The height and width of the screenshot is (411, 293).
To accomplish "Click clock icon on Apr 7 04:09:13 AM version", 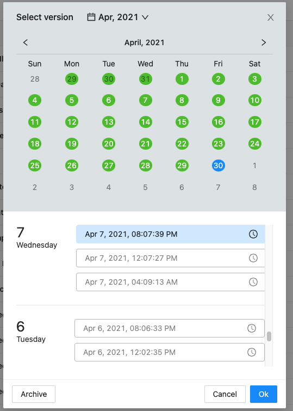I will coord(253,282).
